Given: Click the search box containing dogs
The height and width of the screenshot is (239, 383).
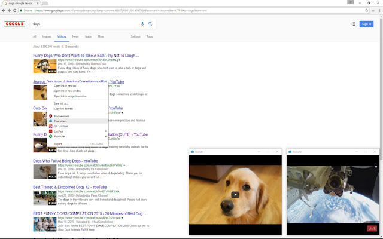Looking at the screenshot, I should tap(84, 24).
